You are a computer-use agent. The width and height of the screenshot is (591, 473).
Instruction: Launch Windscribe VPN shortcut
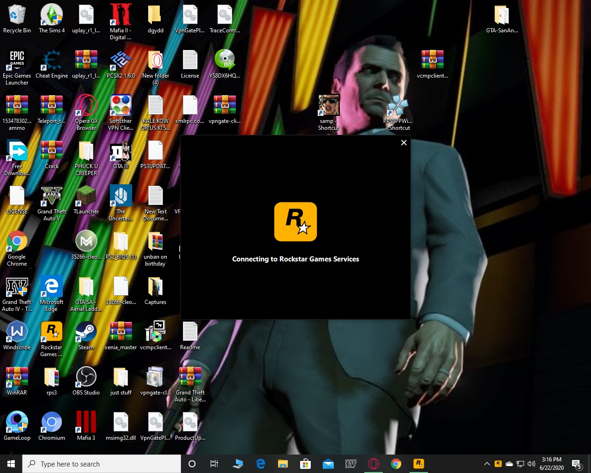point(17,336)
